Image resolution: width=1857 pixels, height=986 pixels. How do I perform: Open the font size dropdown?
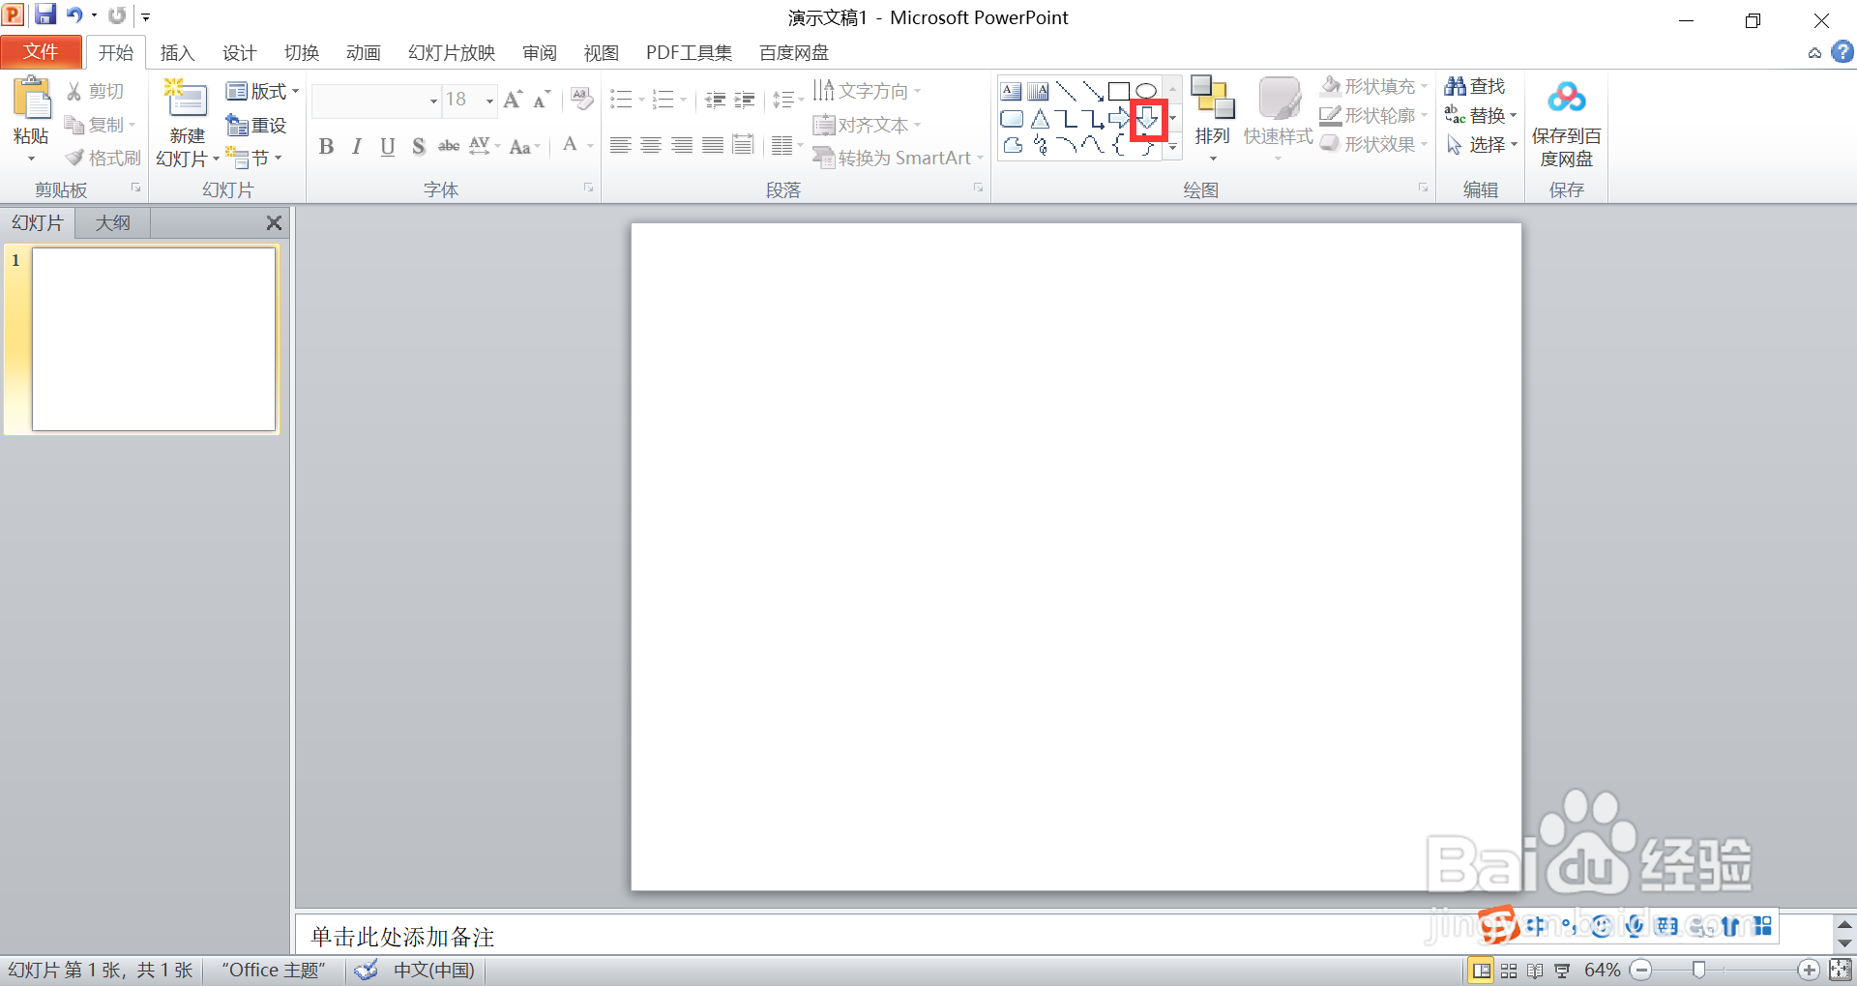pos(489,101)
